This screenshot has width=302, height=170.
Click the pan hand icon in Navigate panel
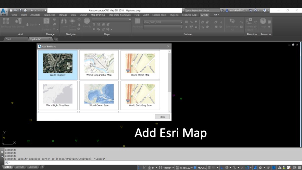pos(79,25)
